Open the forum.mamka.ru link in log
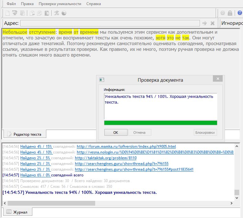Image resolution: width=243 pixels, height=218 pixels. (126, 146)
